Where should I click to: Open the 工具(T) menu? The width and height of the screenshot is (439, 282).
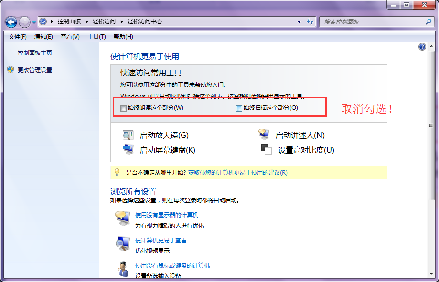(96, 37)
